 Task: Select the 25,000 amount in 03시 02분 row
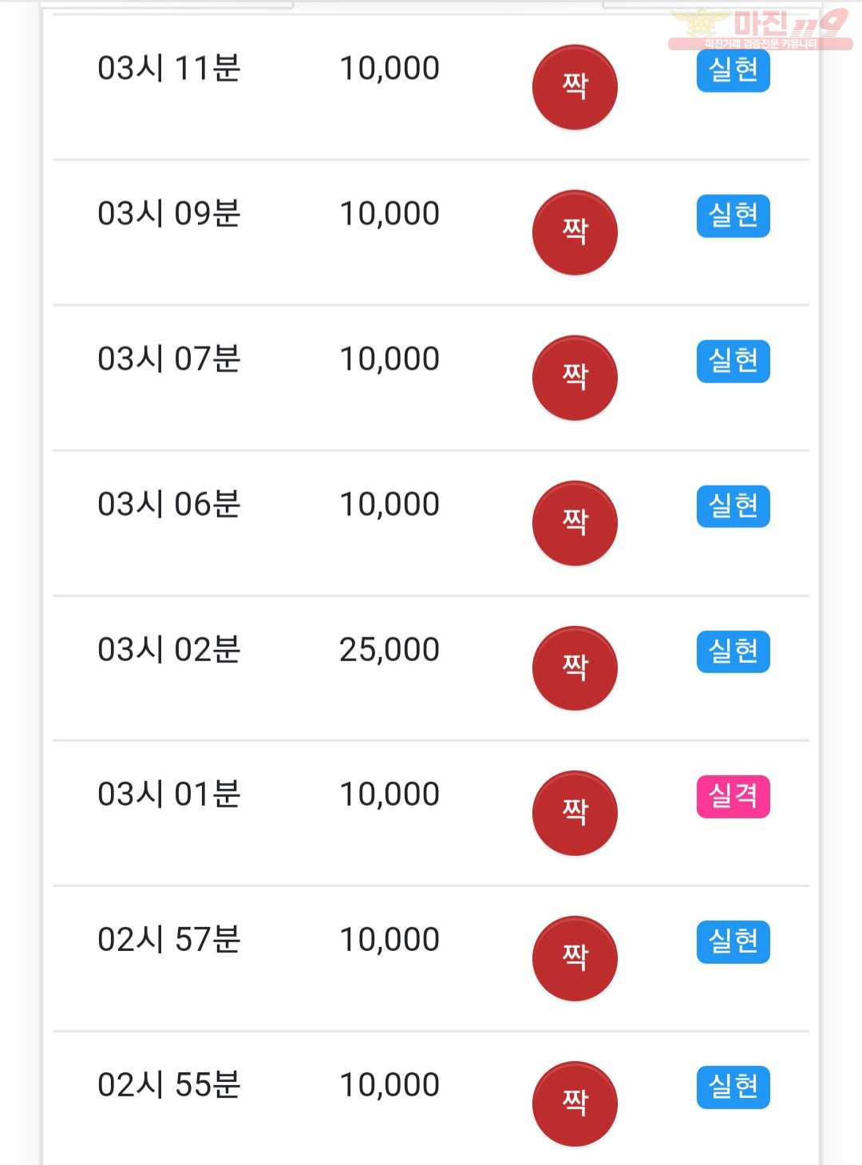[x=389, y=650]
